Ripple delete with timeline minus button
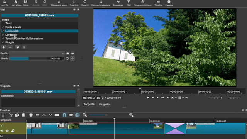The image size is (247, 139). [37, 115]
